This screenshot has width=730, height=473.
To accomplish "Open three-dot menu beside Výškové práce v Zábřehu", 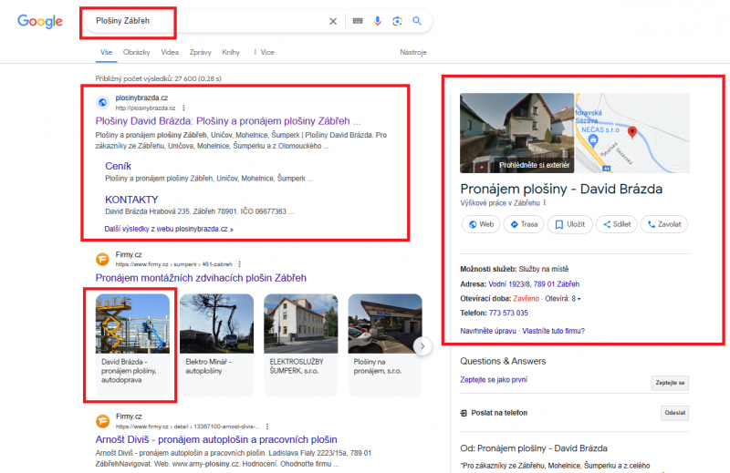I will click(544, 203).
